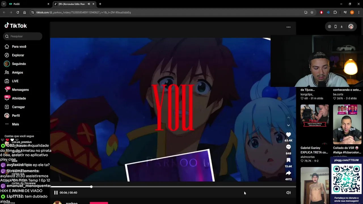Open the blue sound wave extension
This screenshot has height=204, width=363.
(x=328, y=12)
